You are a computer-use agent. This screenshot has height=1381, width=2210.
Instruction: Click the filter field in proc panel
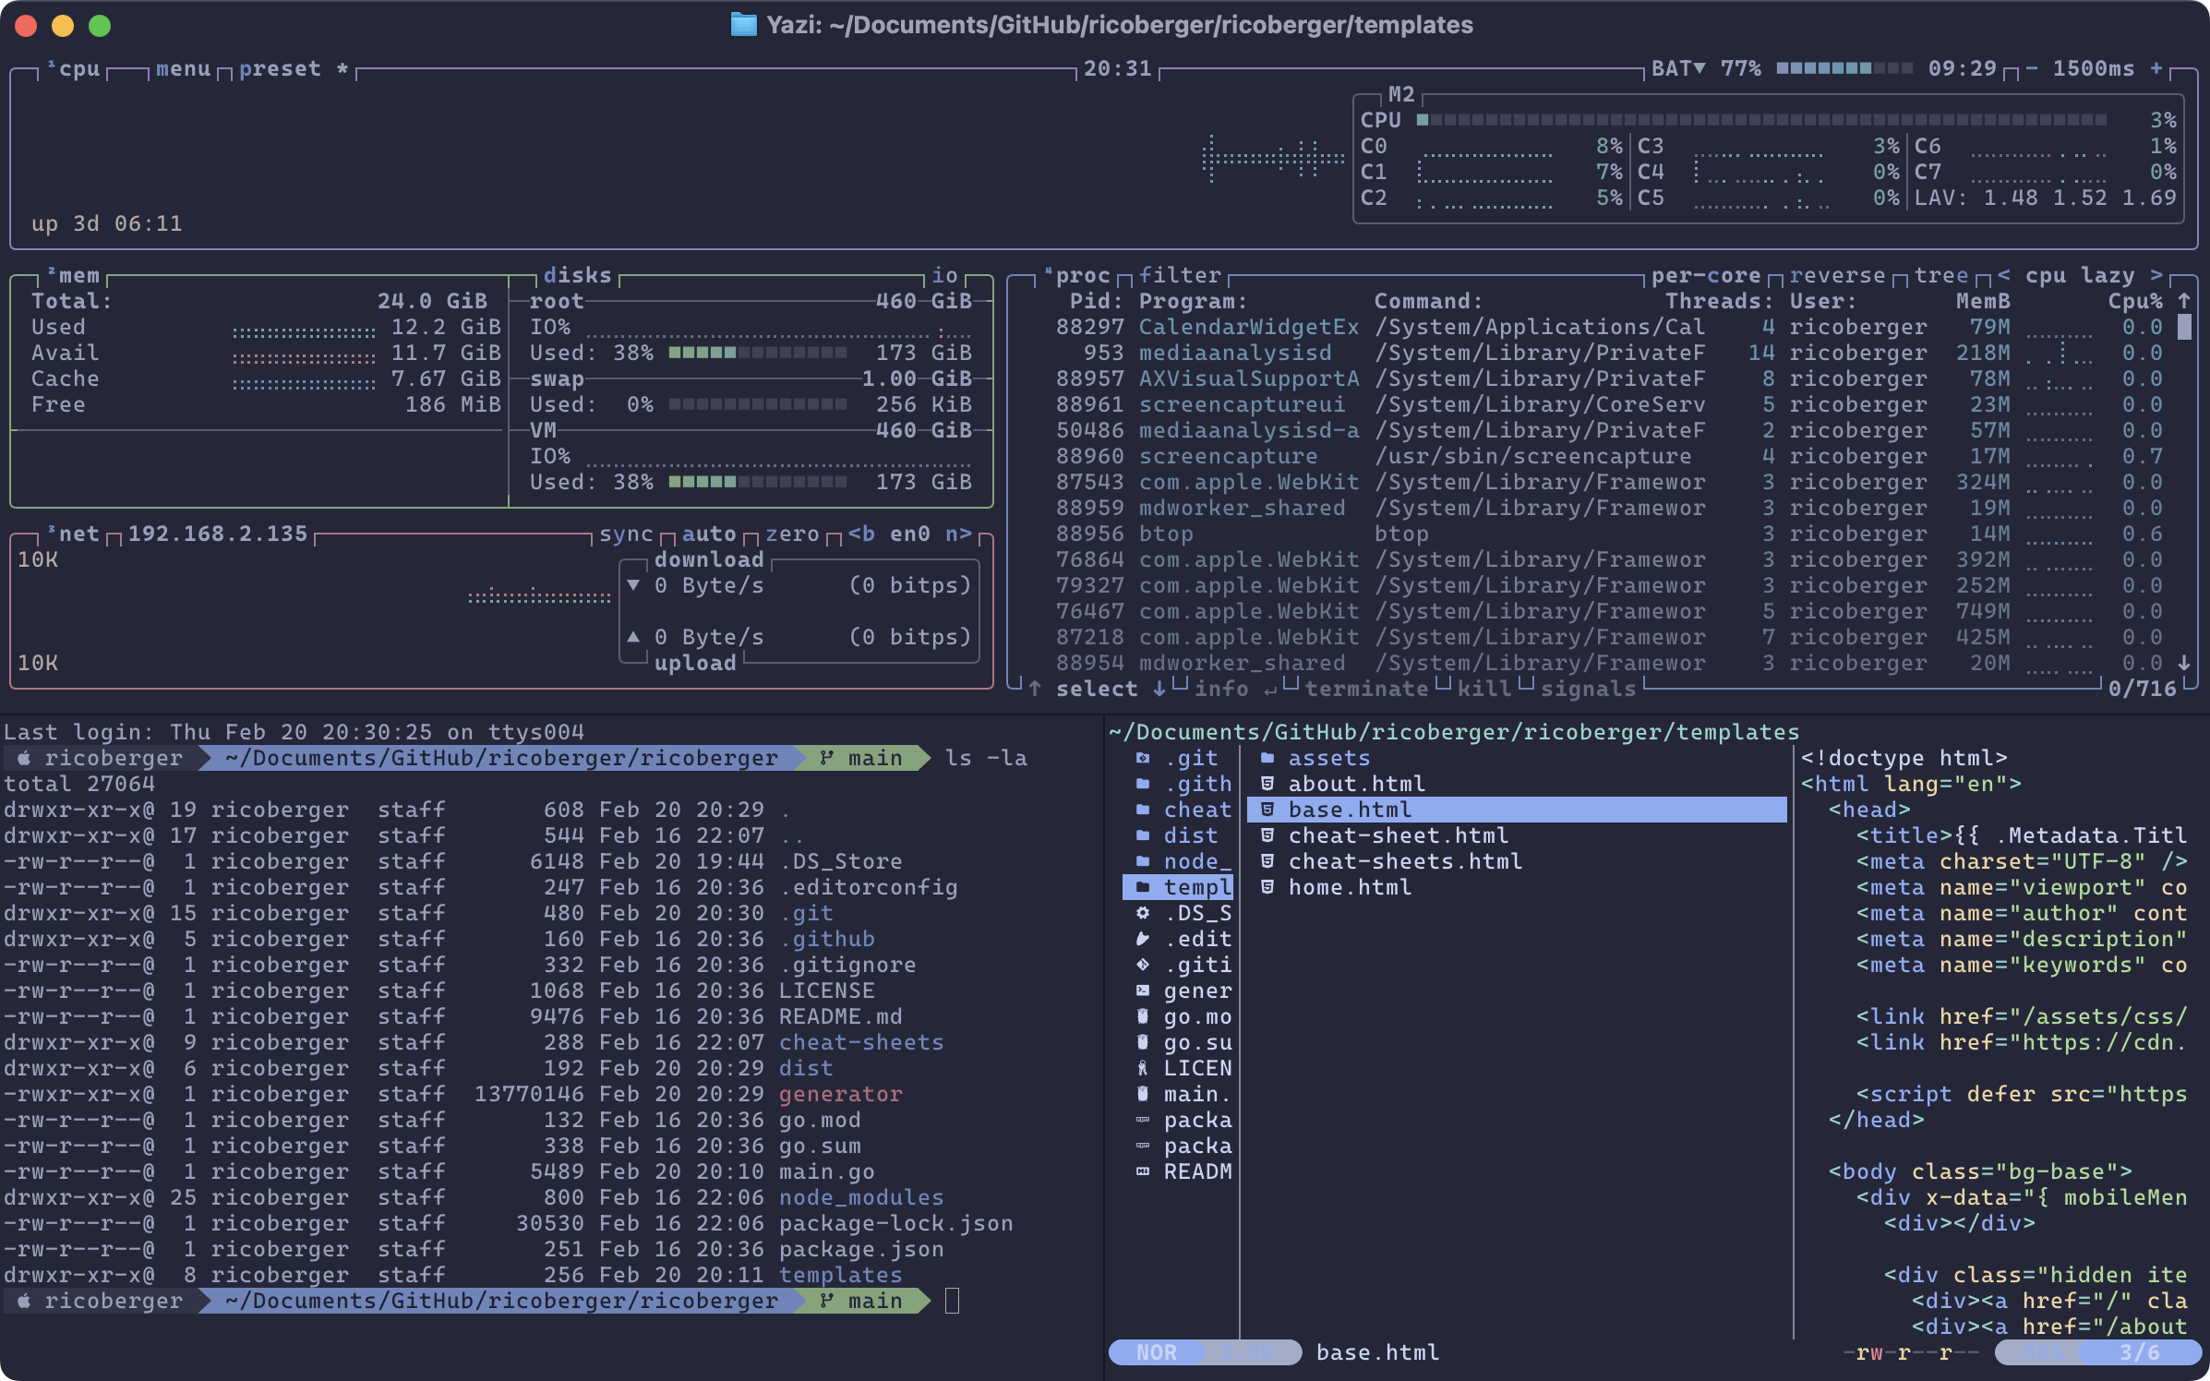coord(1180,275)
